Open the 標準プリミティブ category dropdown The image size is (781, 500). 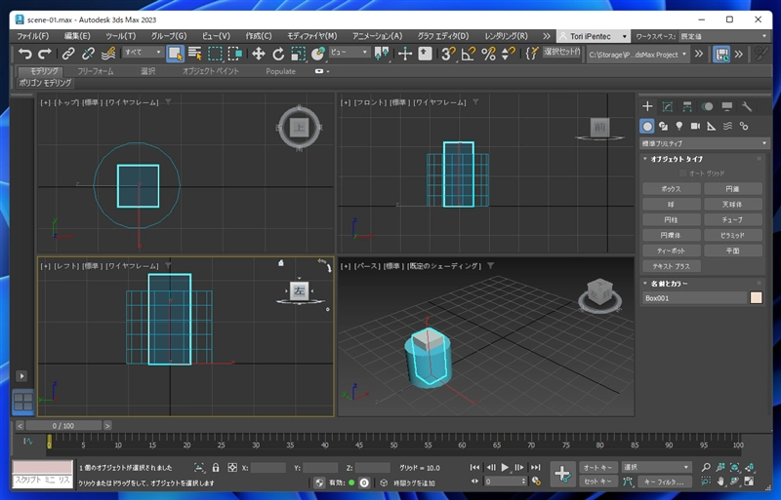point(704,143)
